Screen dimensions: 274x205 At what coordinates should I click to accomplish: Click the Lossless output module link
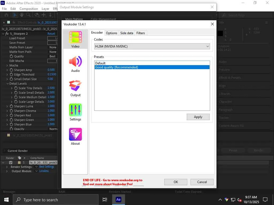[x=44, y=171]
